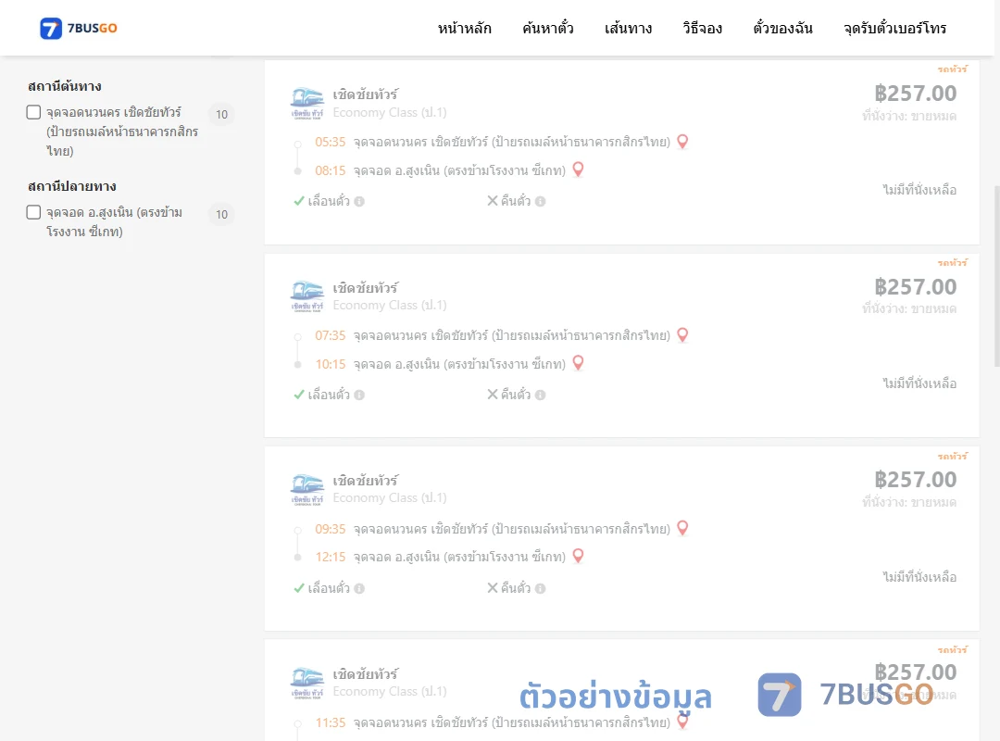Click ที่นั่งว่าง: ขายหมด on the 09:35 trip
Image resolution: width=1000 pixels, height=741 pixels.
[x=909, y=502]
